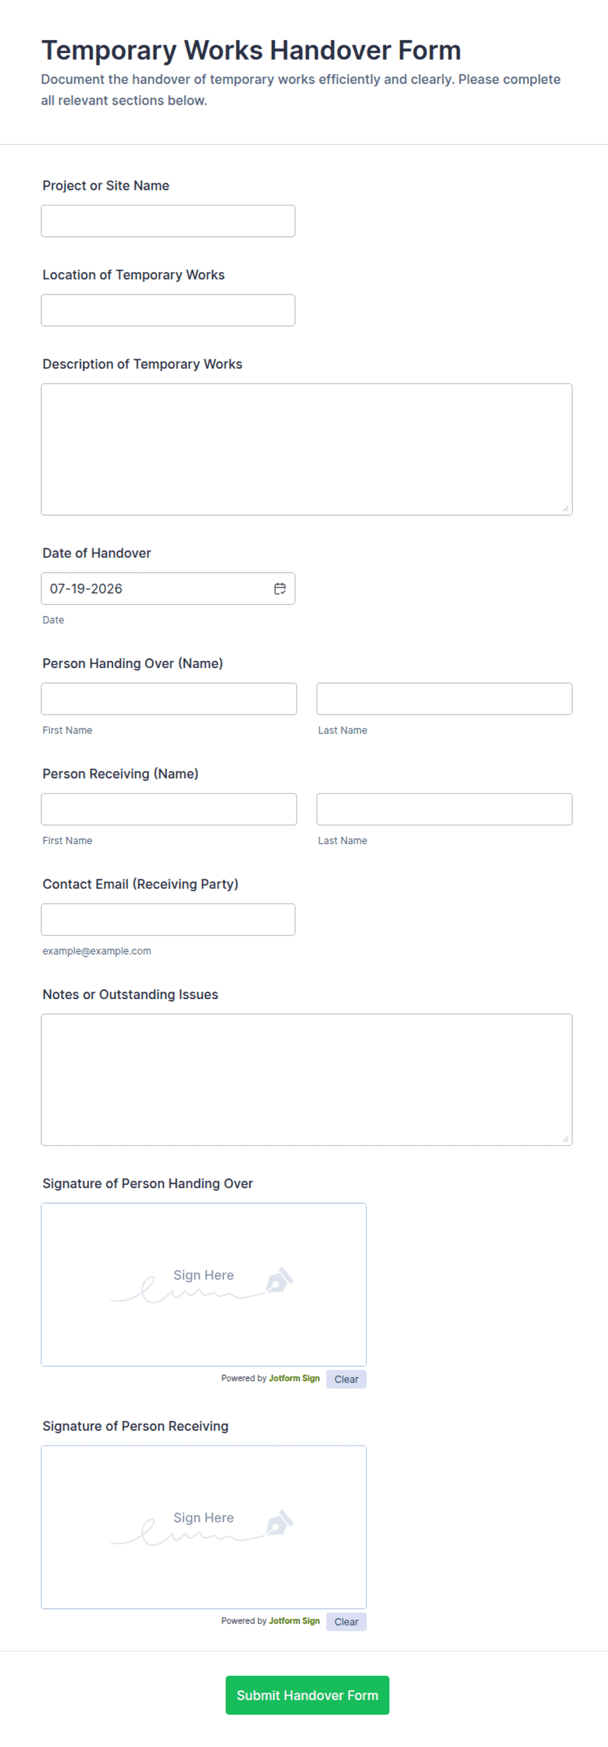Click First Name for Person Handing Over
This screenshot has width=608, height=1747.
[x=169, y=699]
